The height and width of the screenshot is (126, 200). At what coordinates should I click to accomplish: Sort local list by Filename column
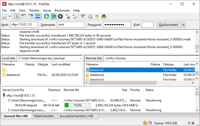tap(11, 64)
